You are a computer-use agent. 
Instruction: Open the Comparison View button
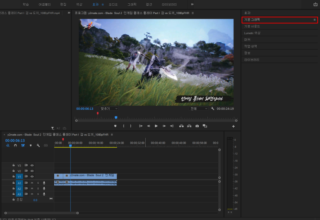(x=205, y=126)
